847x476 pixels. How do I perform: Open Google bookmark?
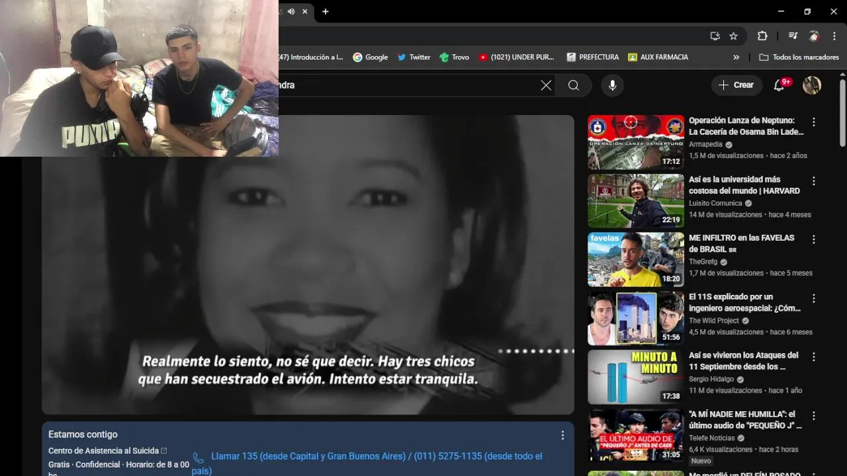click(371, 58)
